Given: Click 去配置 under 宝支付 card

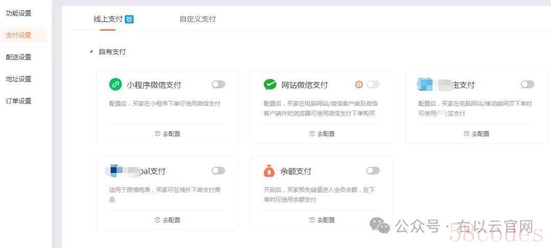Looking at the screenshot, I should click(x=481, y=134).
